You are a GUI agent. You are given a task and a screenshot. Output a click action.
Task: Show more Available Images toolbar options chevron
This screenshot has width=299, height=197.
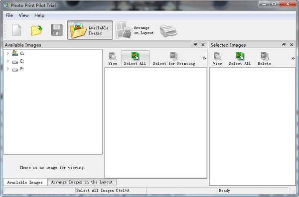[204, 58]
